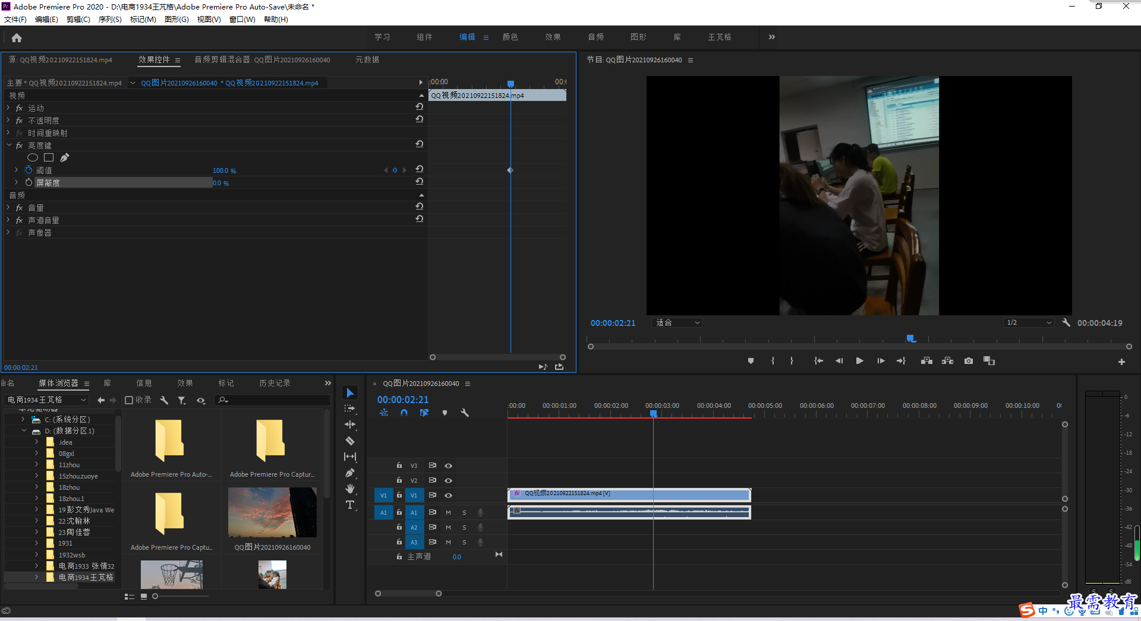Toggle animation stopwatch for 阈值

[x=29, y=170]
